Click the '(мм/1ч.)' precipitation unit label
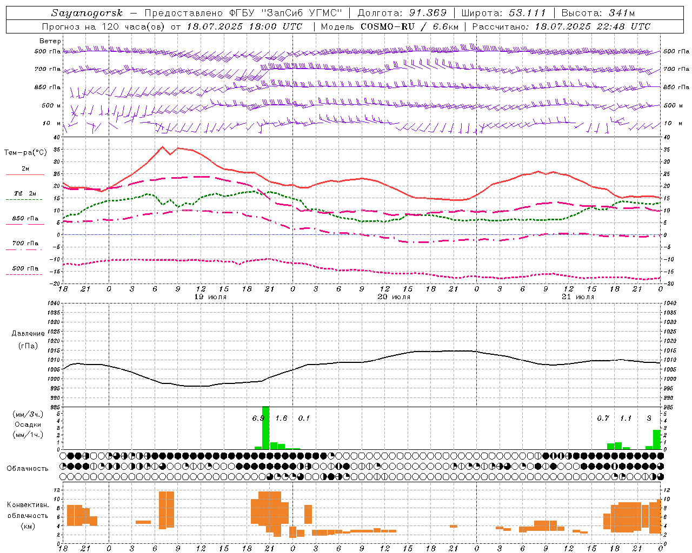Screen dimensions: 692x553 coord(28,435)
